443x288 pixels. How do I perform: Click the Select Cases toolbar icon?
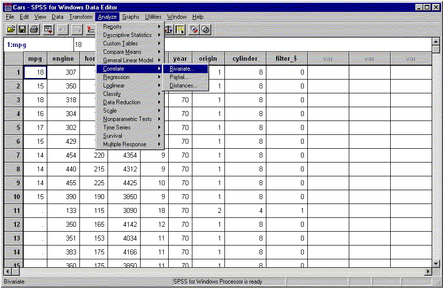click(180, 30)
